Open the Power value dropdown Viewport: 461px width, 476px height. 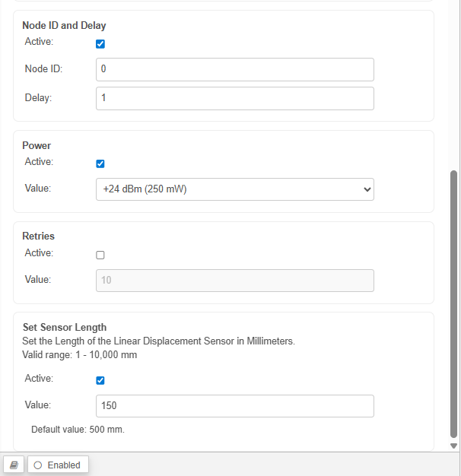click(234, 189)
